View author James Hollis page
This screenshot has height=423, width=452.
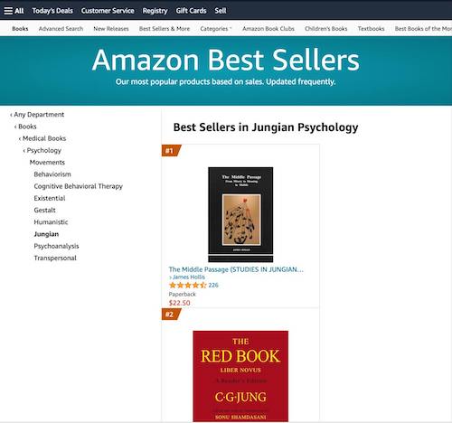pos(187,277)
